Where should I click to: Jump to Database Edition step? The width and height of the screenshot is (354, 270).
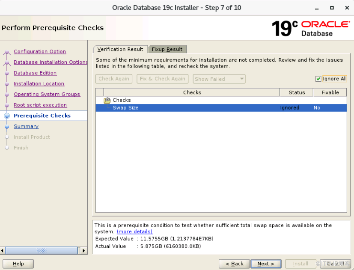pos(35,73)
